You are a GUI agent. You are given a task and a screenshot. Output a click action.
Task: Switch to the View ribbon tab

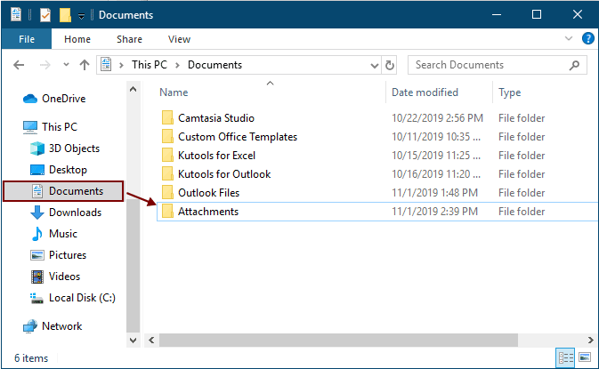(179, 39)
